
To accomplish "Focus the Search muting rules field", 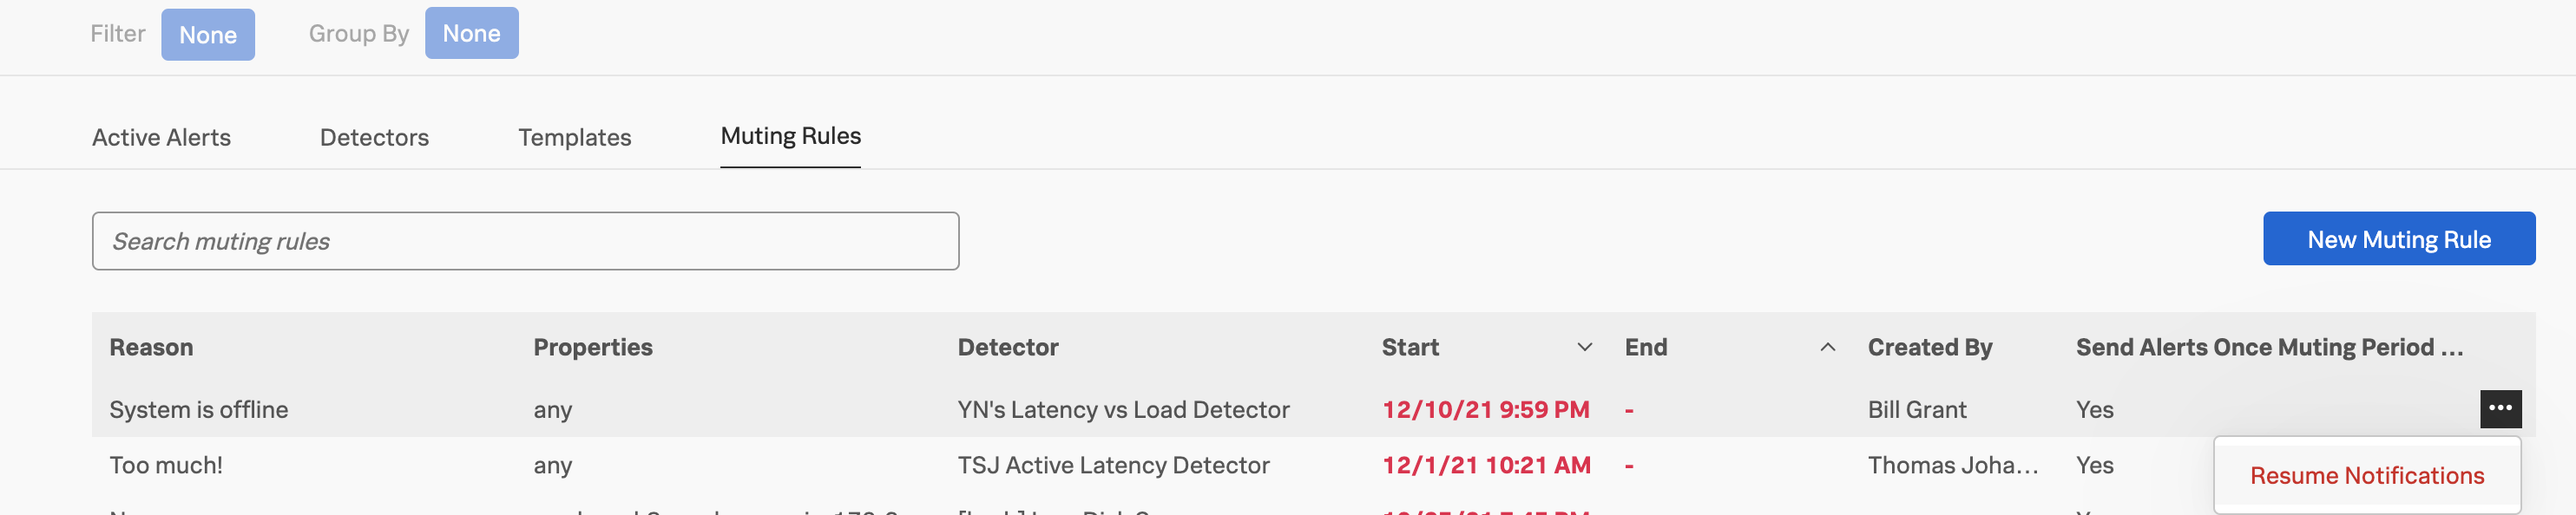I will click(525, 242).
